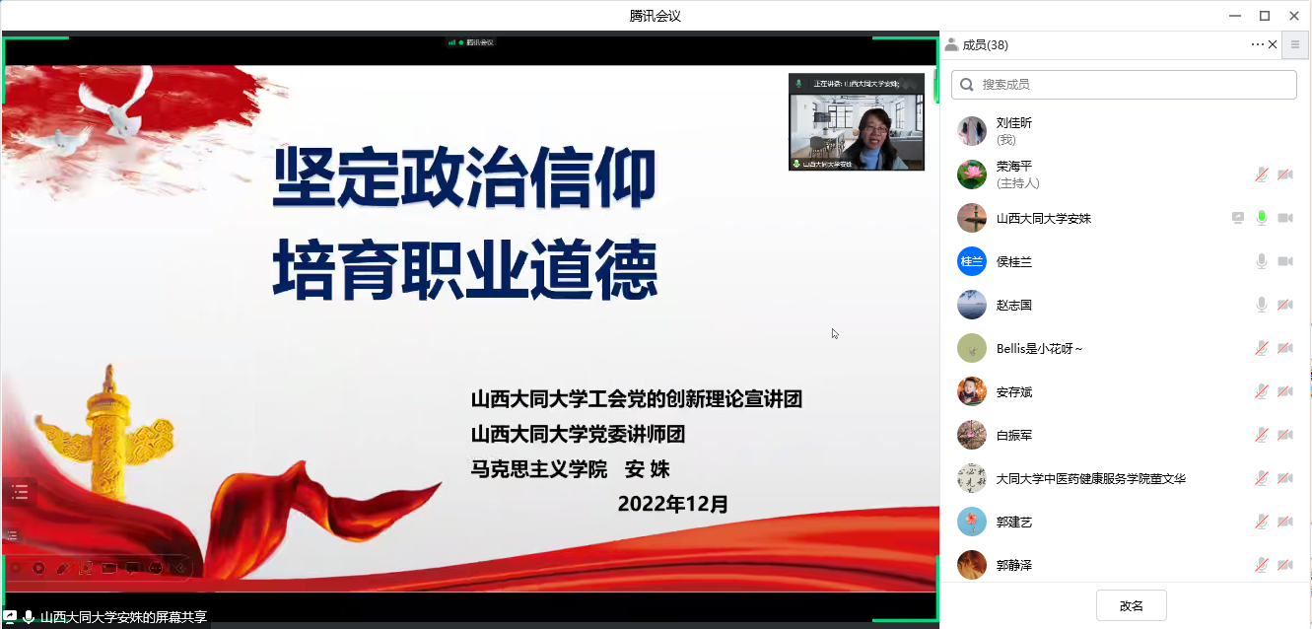Click 赵志国's microphone icon
This screenshot has width=1312, height=629.
coord(1261,305)
